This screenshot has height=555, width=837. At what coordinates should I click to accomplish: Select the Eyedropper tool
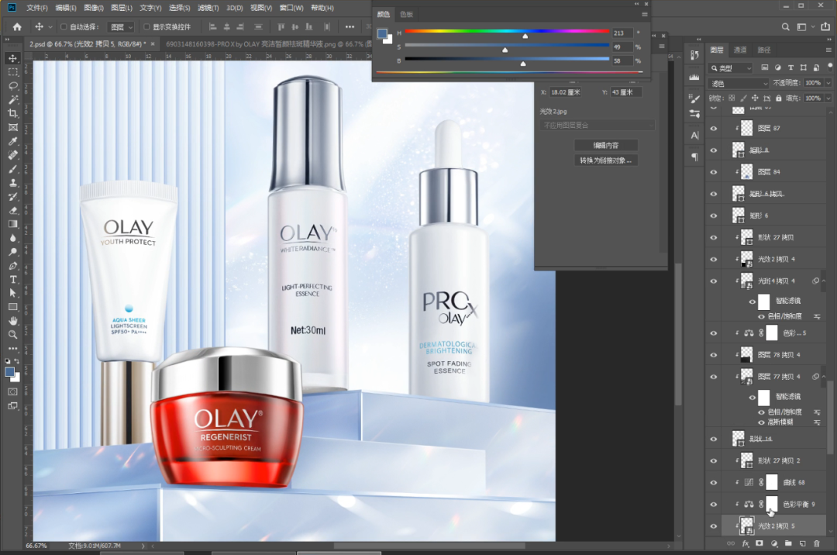point(13,141)
